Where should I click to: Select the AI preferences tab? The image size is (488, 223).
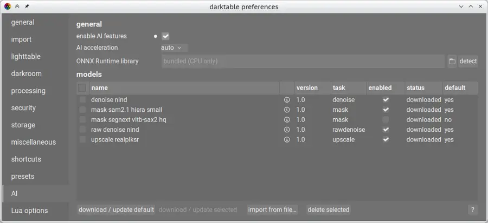pos(35,194)
